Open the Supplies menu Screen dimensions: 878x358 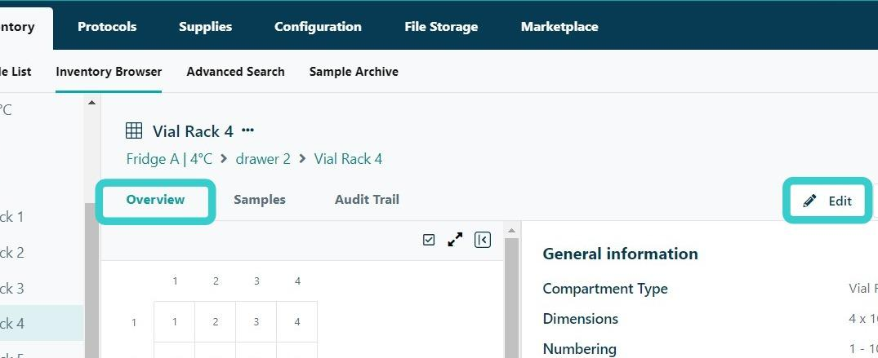click(x=206, y=26)
